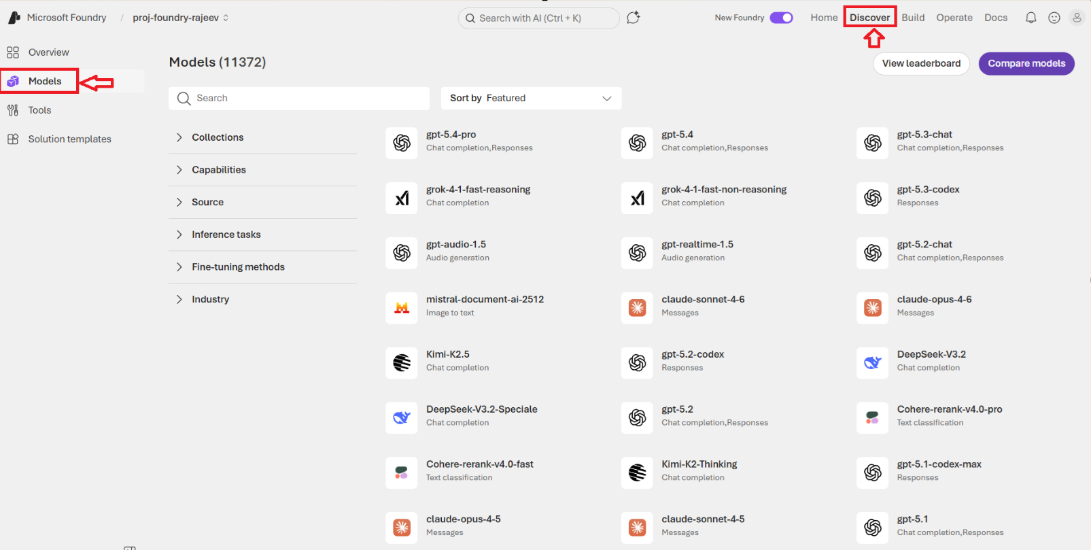The image size is (1091, 550).
Task: Click the models Search input field
Action: click(299, 99)
